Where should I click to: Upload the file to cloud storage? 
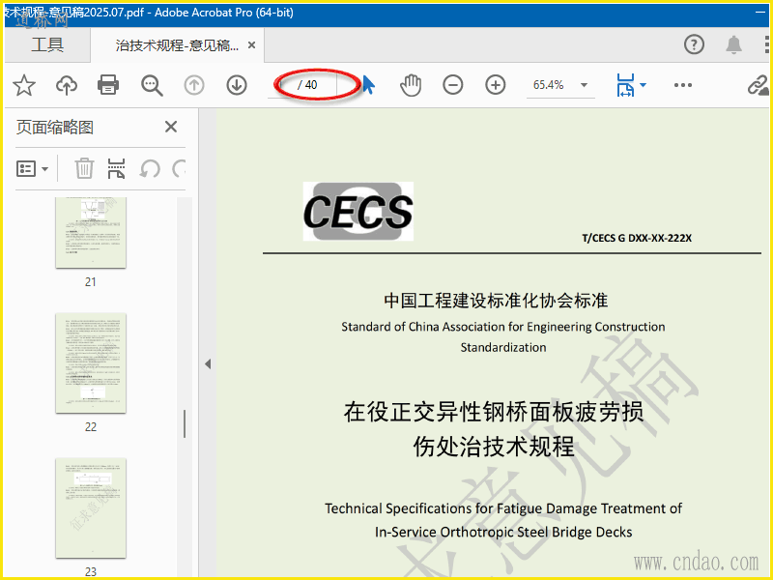tap(66, 85)
